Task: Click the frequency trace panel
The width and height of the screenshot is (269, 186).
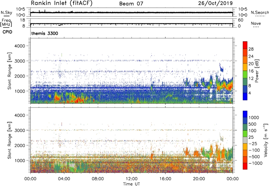Action: pos(131,23)
